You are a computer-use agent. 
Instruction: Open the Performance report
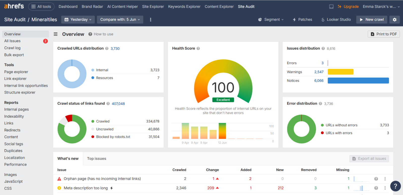click(15, 165)
